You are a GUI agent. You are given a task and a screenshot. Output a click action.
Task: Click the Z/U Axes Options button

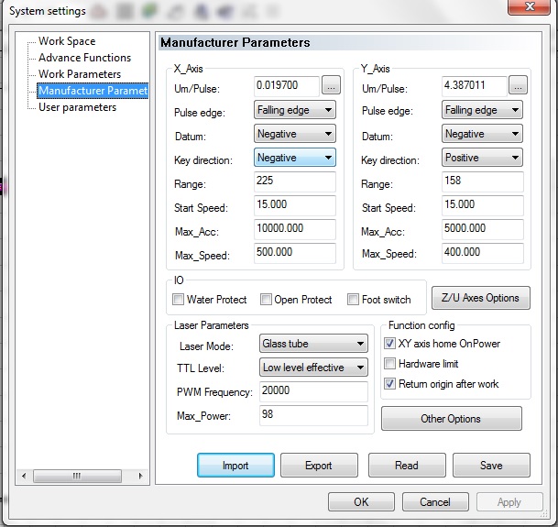[x=480, y=298]
